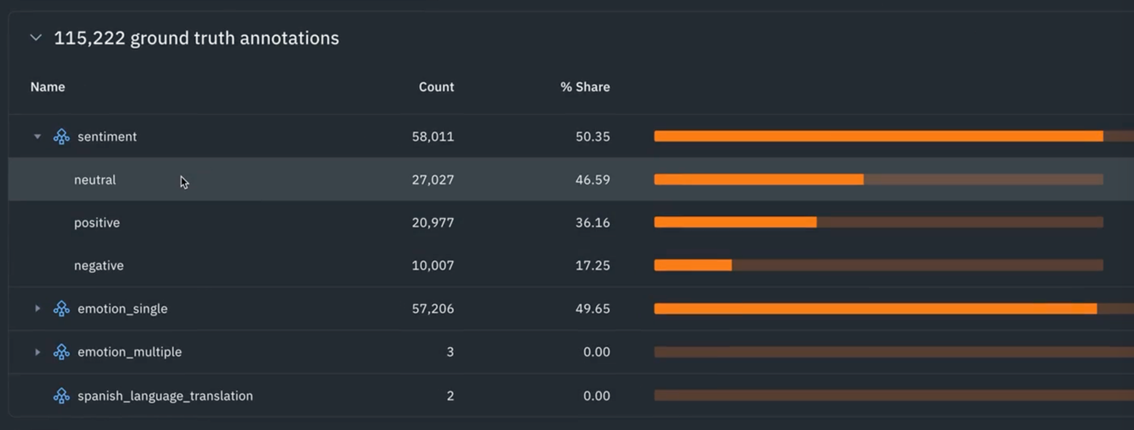Sort by the Count column header
The width and height of the screenshot is (1134, 430).
436,87
